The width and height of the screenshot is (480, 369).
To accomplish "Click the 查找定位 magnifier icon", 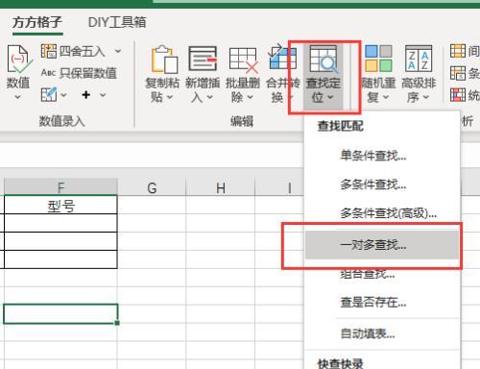I will tap(324, 60).
